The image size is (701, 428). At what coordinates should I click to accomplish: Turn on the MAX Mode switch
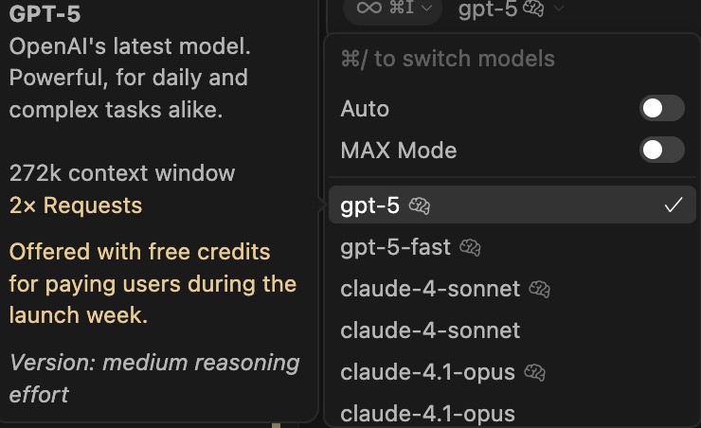click(x=661, y=150)
